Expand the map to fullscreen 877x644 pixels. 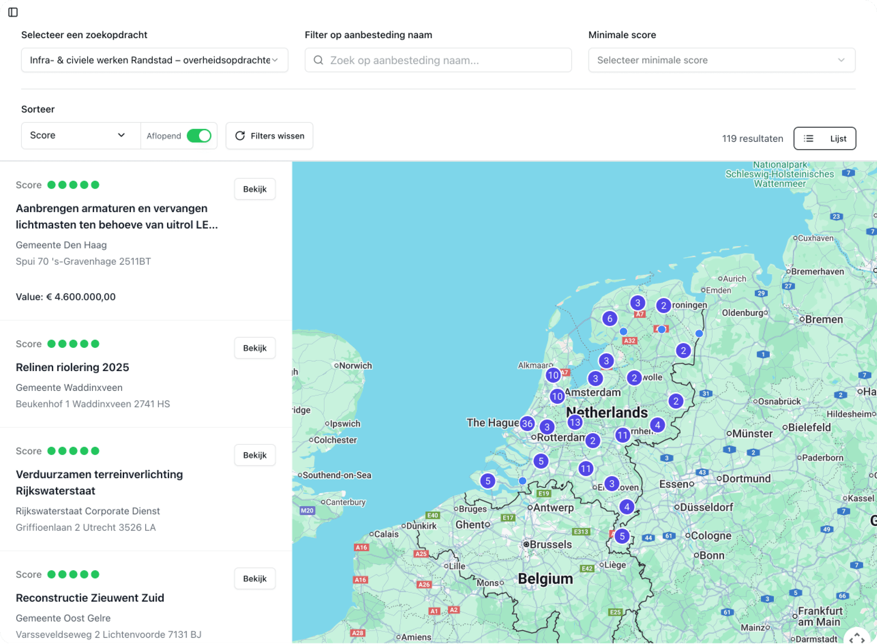[857, 637]
